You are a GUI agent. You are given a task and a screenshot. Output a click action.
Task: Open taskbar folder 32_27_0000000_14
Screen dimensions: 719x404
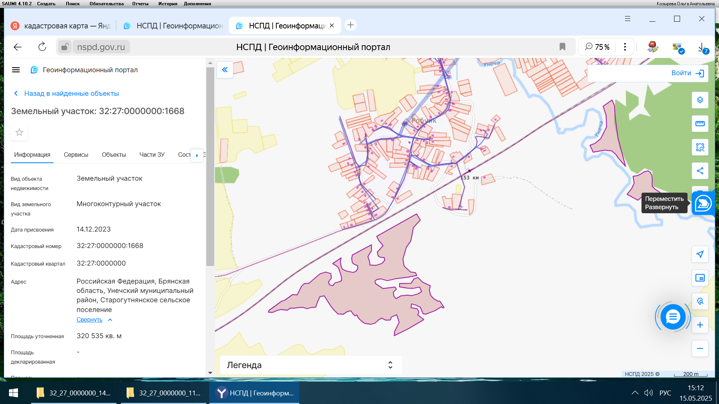(73, 393)
